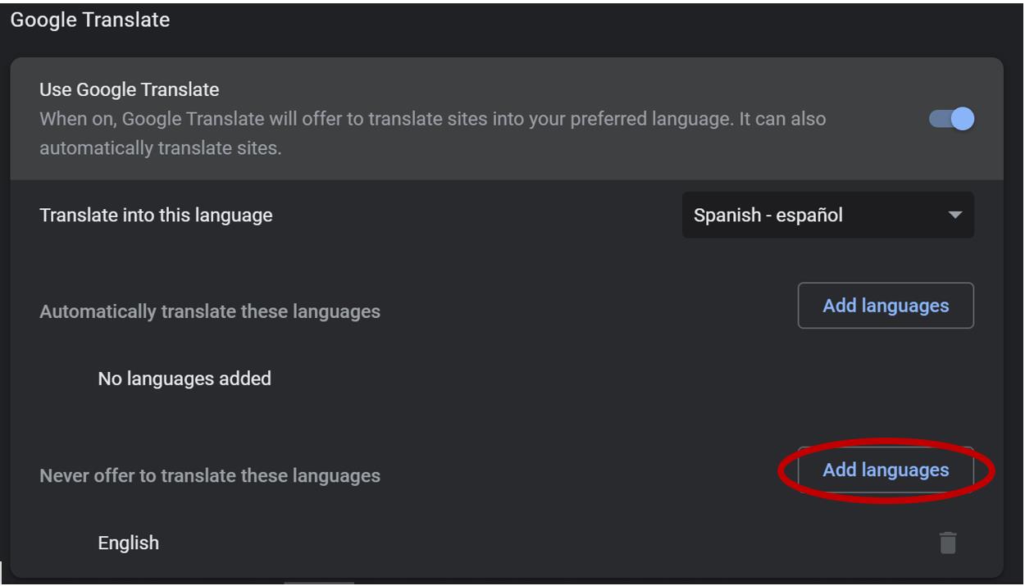Screen dimensions: 1025x586
Task: Open the Spanish - español language dropdown
Action: [x=828, y=216]
